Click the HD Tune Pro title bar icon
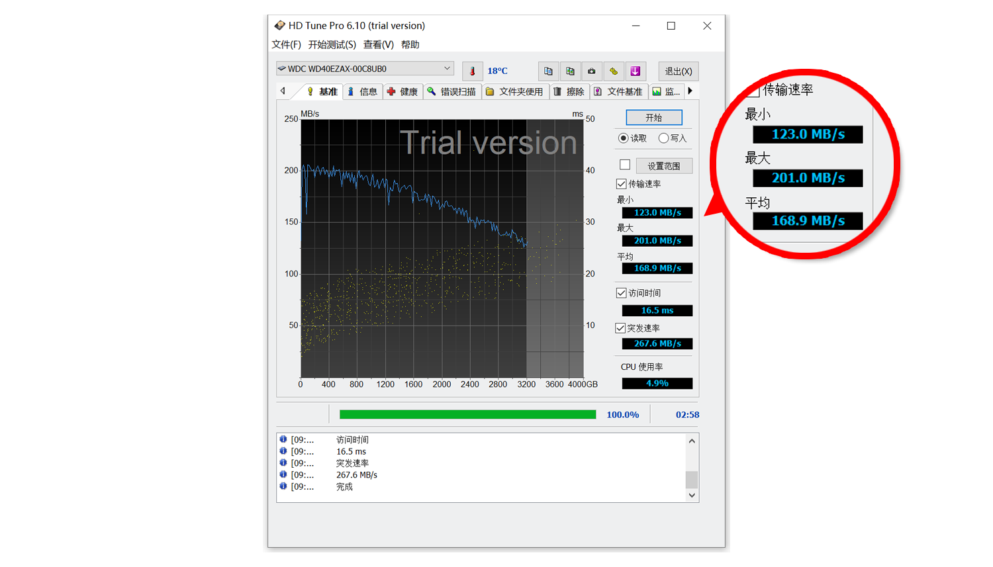Viewport: 993px width, 567px height. (279, 25)
